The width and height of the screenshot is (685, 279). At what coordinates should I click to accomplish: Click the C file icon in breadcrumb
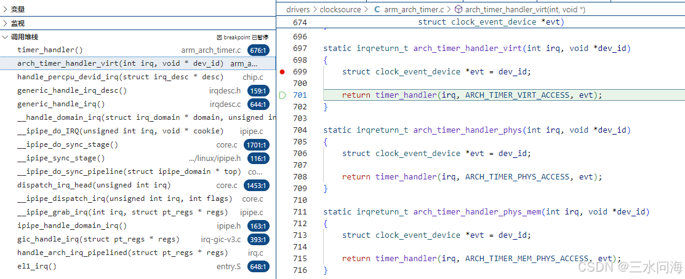[x=377, y=9]
